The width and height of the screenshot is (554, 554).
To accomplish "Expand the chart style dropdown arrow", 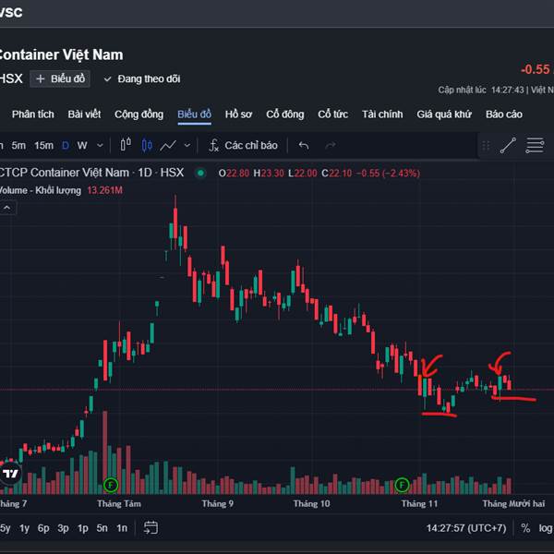I will [187, 145].
